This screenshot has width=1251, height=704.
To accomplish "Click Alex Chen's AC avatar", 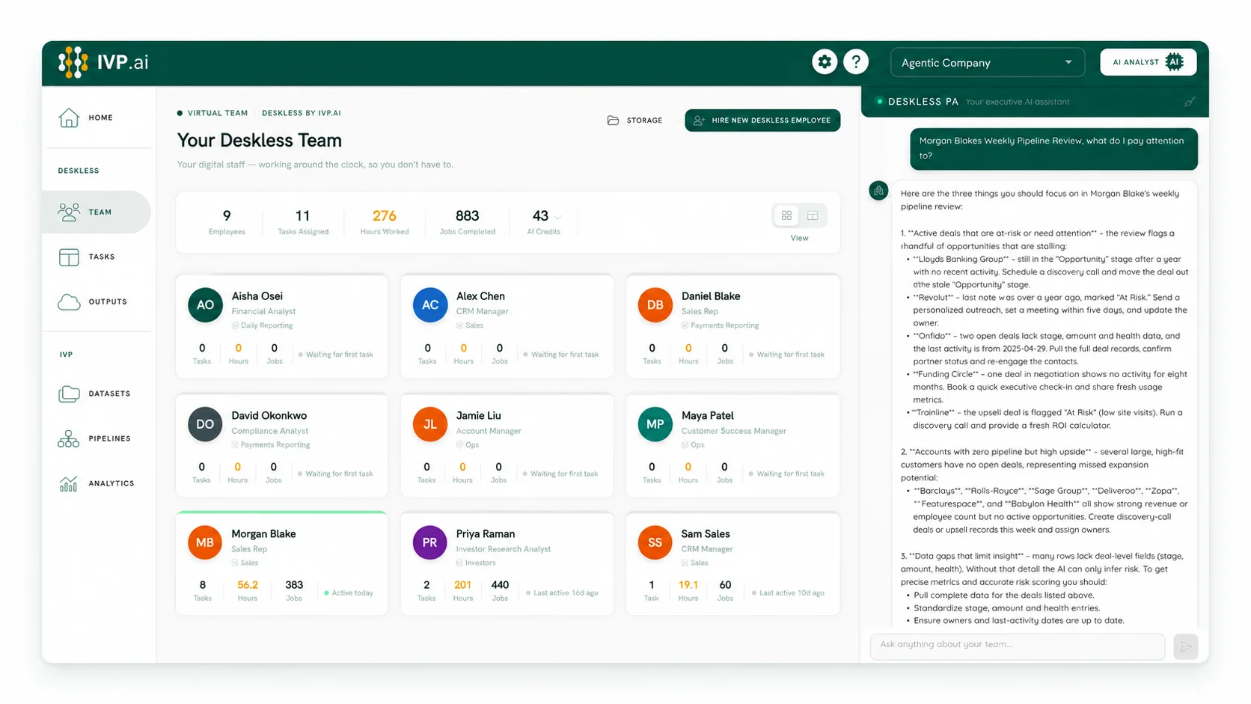I will click(430, 305).
